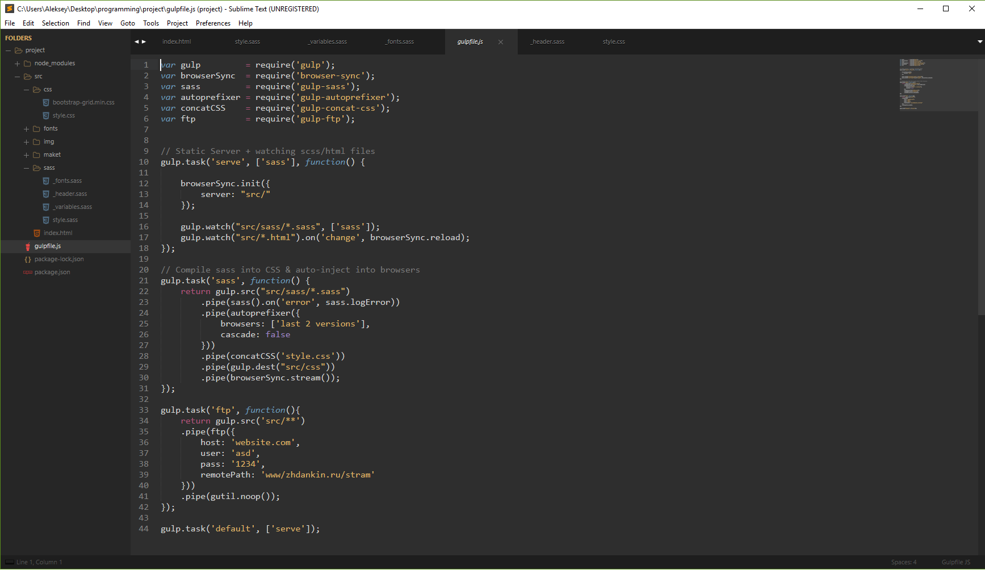Expand the maket folder
Image resolution: width=985 pixels, height=570 pixels.
click(x=26, y=155)
